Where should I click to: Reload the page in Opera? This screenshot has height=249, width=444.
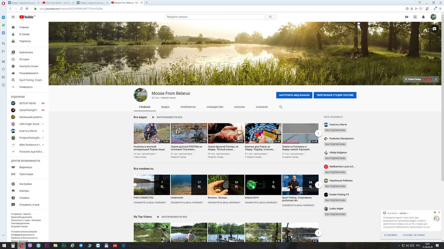click(22, 8)
